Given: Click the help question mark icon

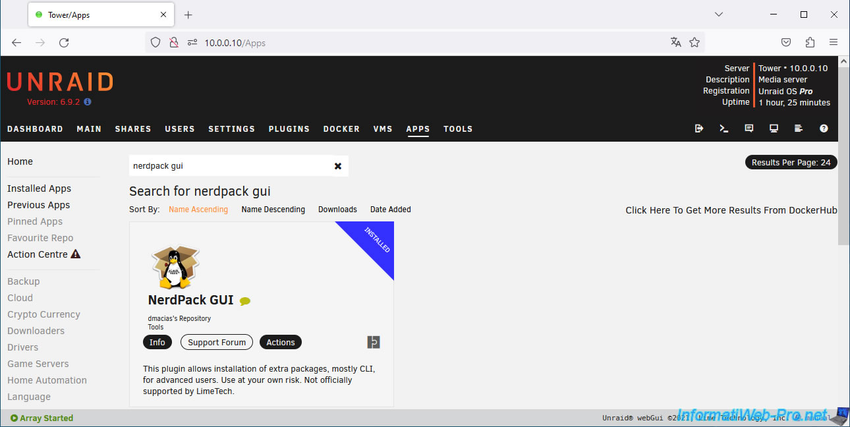Looking at the screenshot, I should (824, 128).
